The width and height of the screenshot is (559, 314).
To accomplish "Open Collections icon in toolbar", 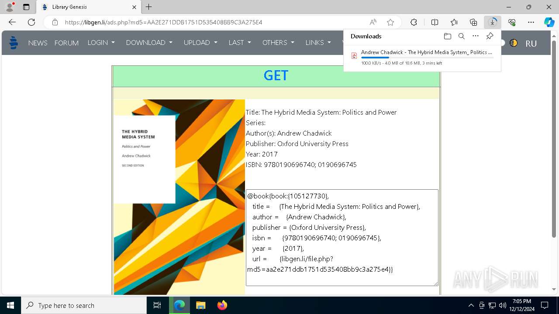I will (x=473, y=22).
